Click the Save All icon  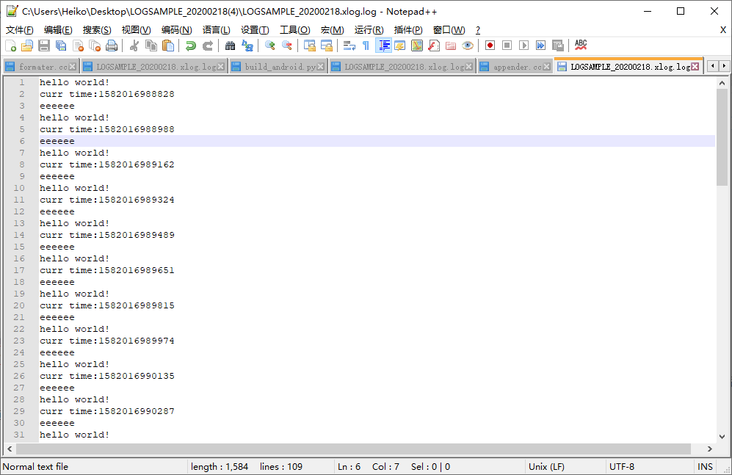click(61, 46)
